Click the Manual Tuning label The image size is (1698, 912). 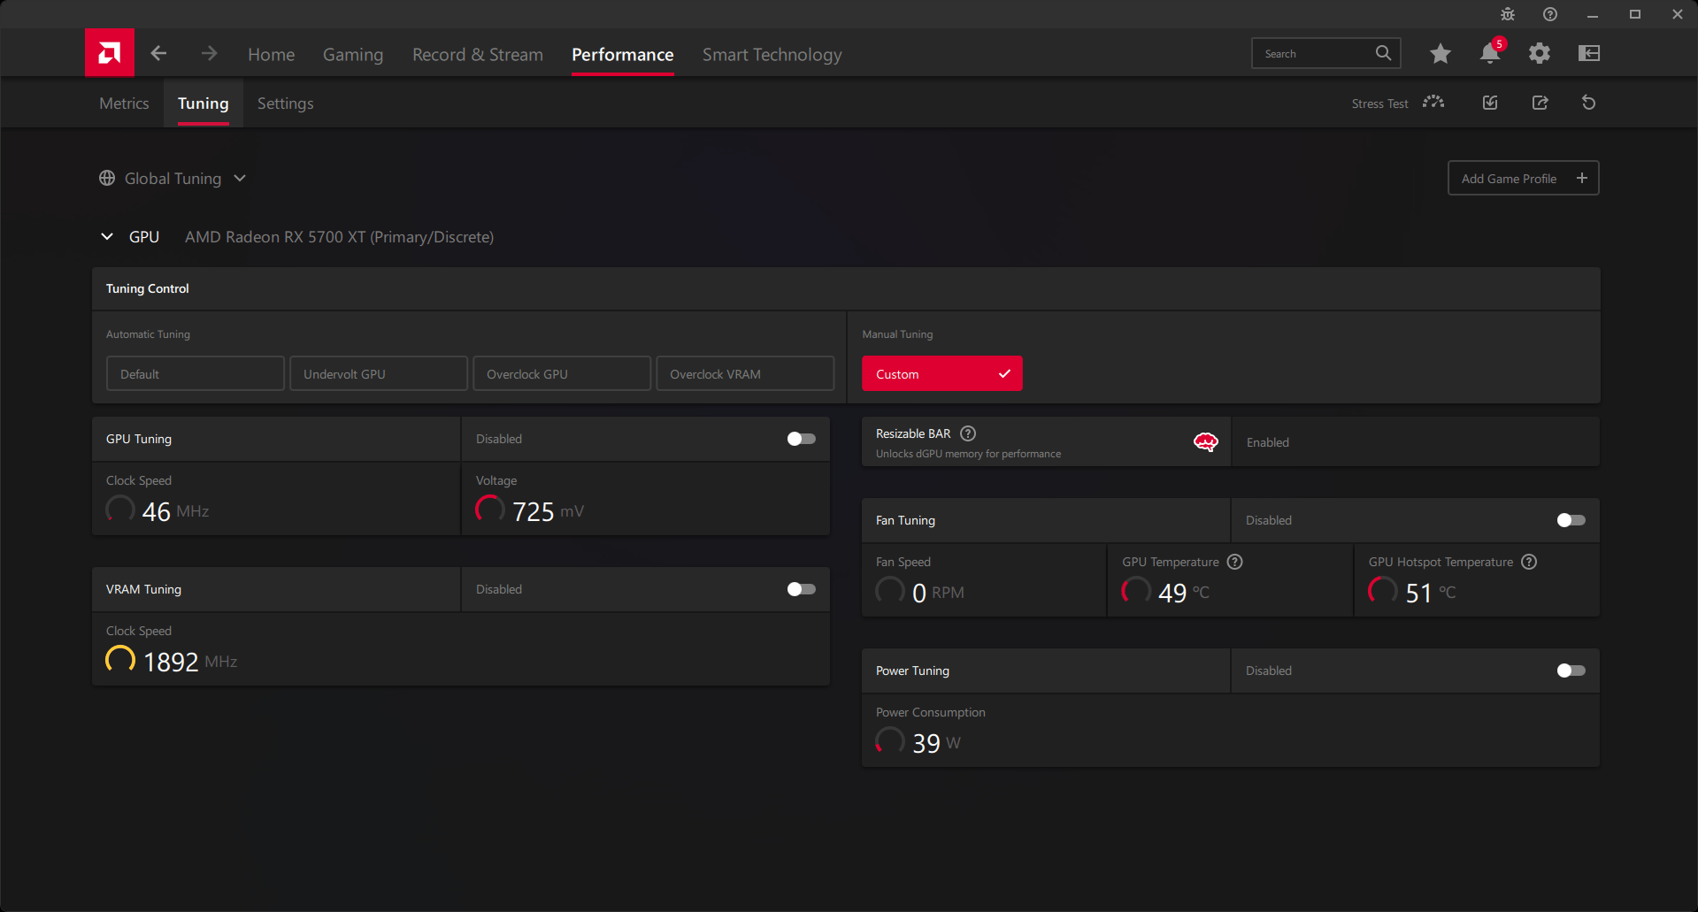(x=897, y=334)
